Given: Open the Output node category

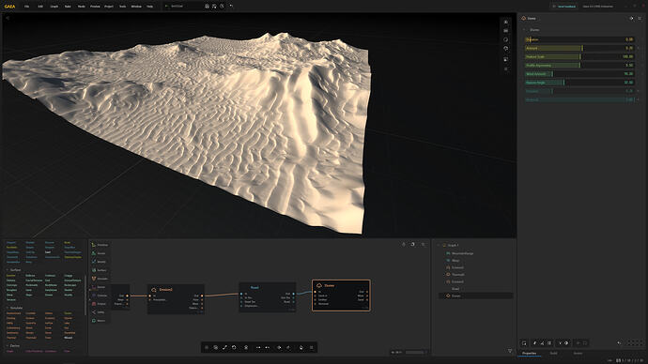Looking at the screenshot, I should pyautogui.click(x=99, y=304).
